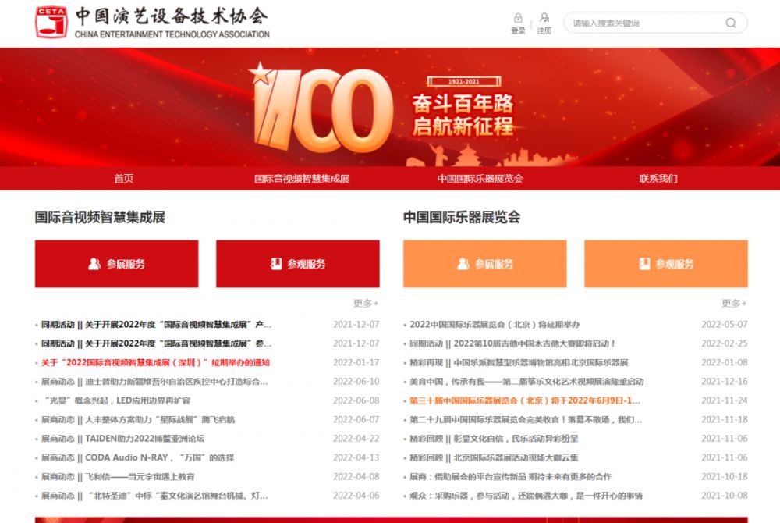This screenshot has height=523, width=780.
Task: Open 中国国际乐器展览会 in the navigation bar
Action: click(480, 179)
